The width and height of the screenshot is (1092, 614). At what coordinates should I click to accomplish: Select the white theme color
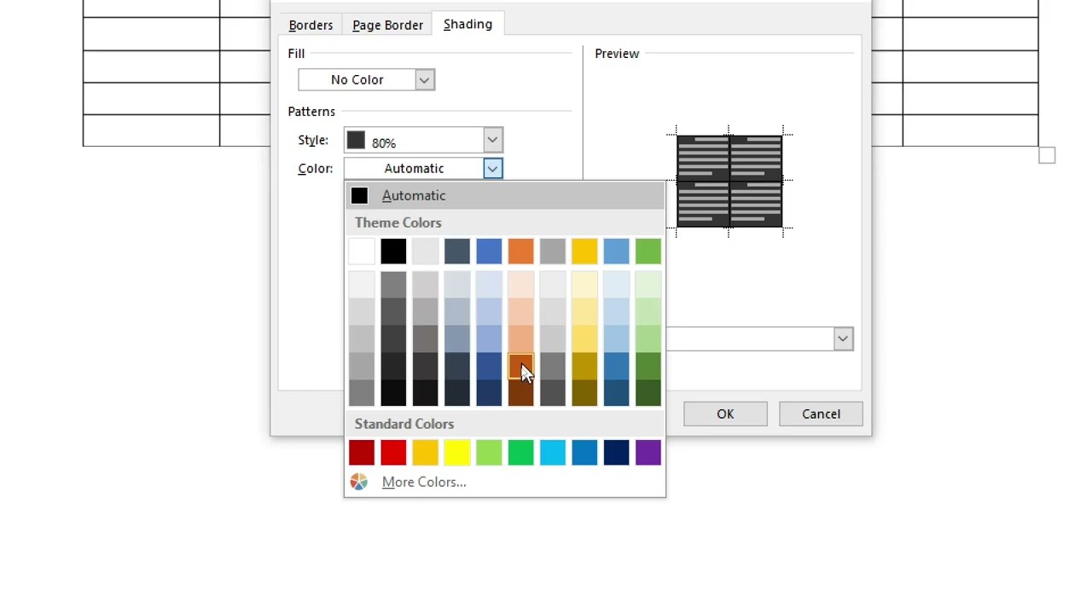[x=361, y=250]
